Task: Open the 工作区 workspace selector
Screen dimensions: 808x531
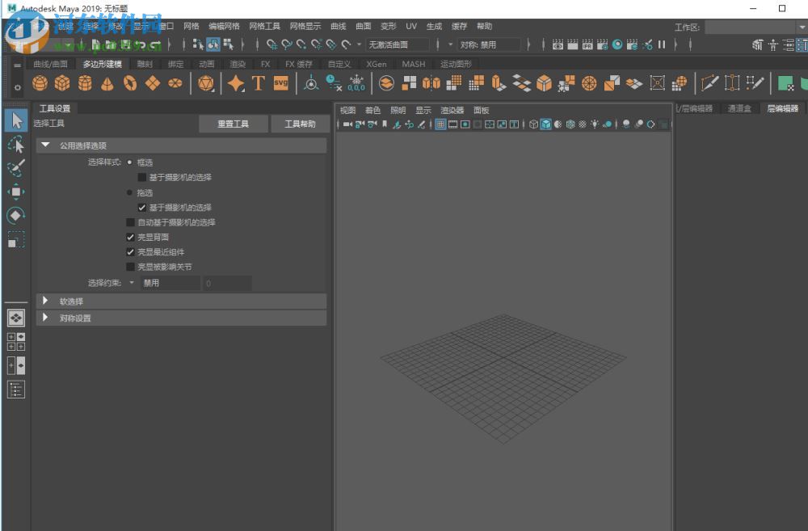Action: 755,27
